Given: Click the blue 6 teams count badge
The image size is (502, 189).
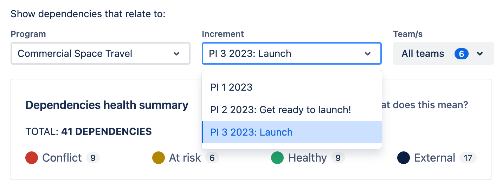Looking at the screenshot, I should coord(462,54).
